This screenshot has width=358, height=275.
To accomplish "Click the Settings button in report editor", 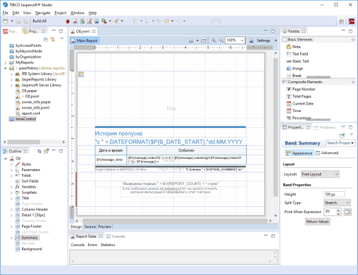I will click(x=263, y=41).
